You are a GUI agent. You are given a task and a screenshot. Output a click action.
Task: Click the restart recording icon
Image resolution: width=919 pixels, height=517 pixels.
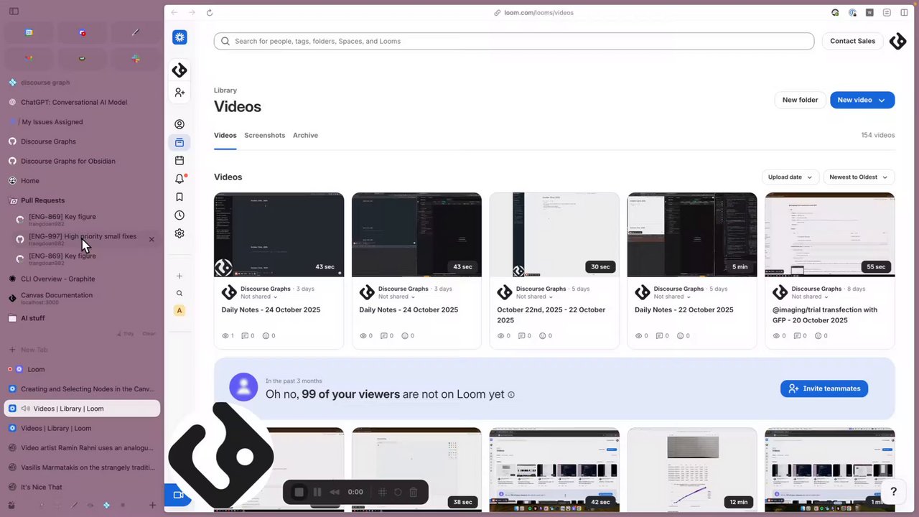click(398, 492)
